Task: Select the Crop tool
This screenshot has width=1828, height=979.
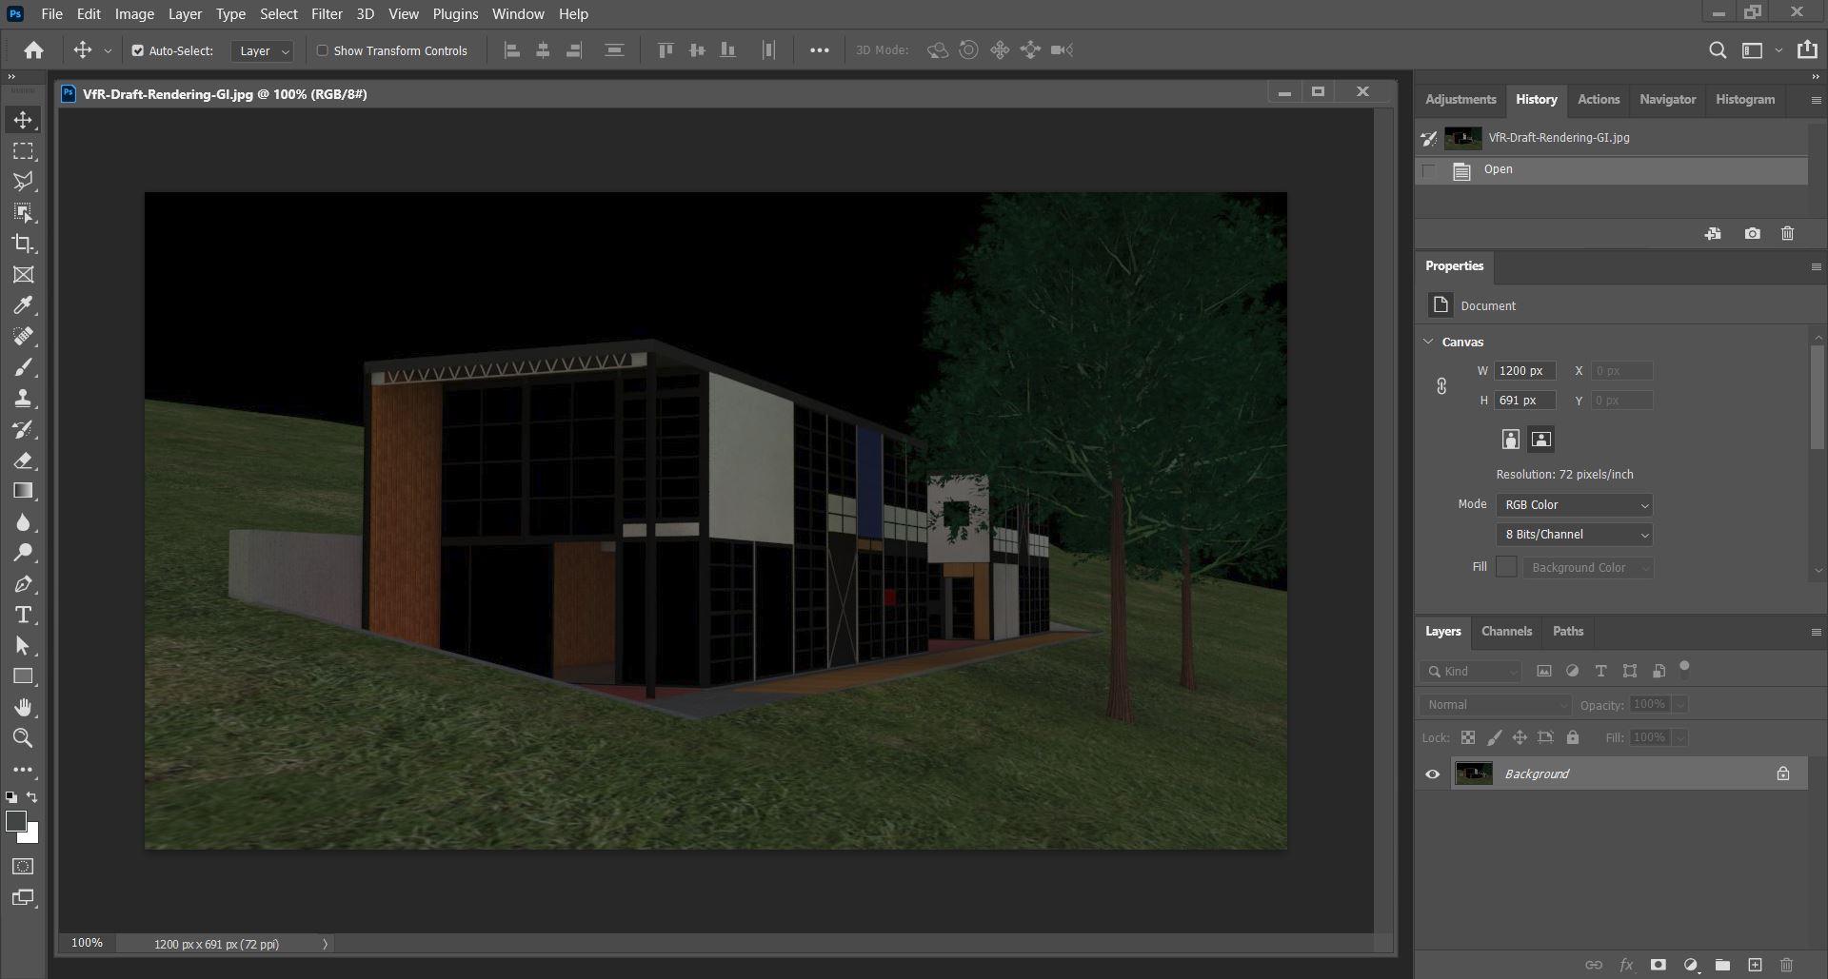Action: tap(23, 244)
